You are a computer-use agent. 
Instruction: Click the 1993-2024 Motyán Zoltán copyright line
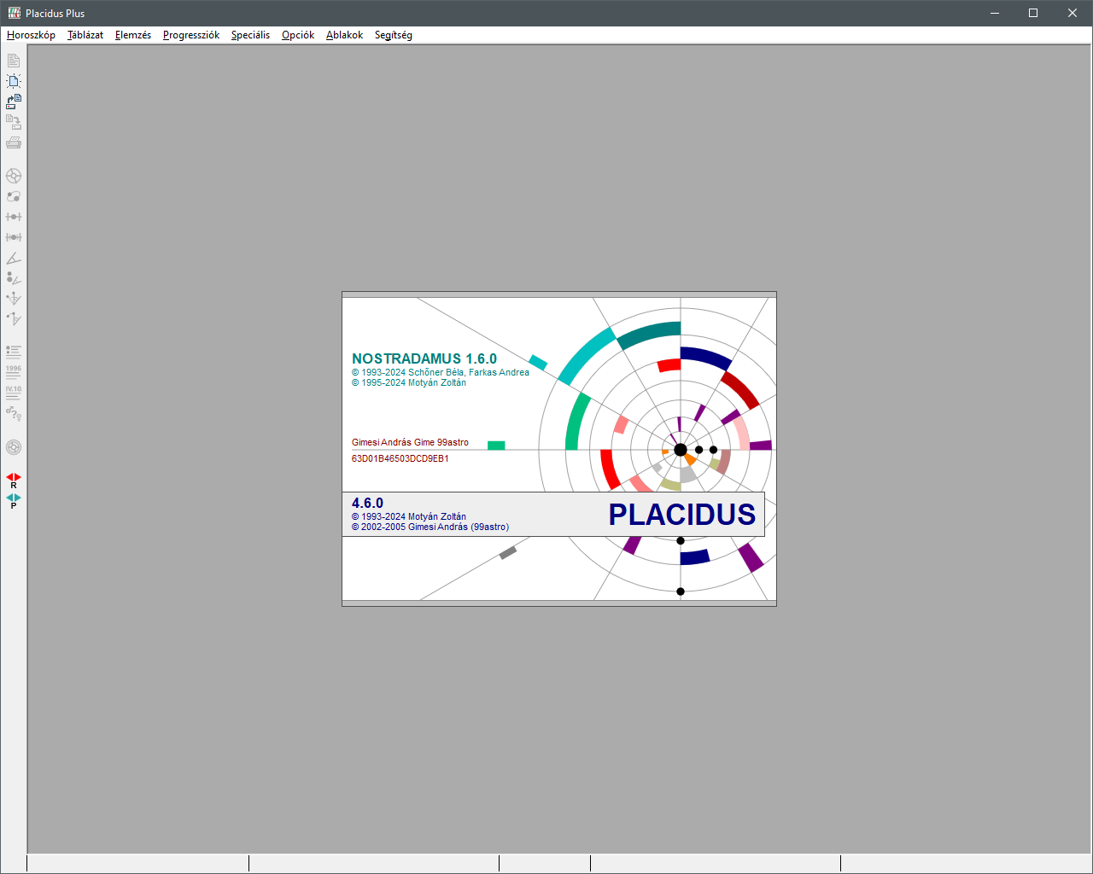point(409,516)
